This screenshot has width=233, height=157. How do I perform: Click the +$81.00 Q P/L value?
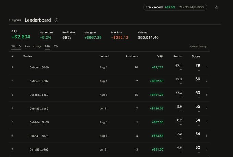(158, 149)
